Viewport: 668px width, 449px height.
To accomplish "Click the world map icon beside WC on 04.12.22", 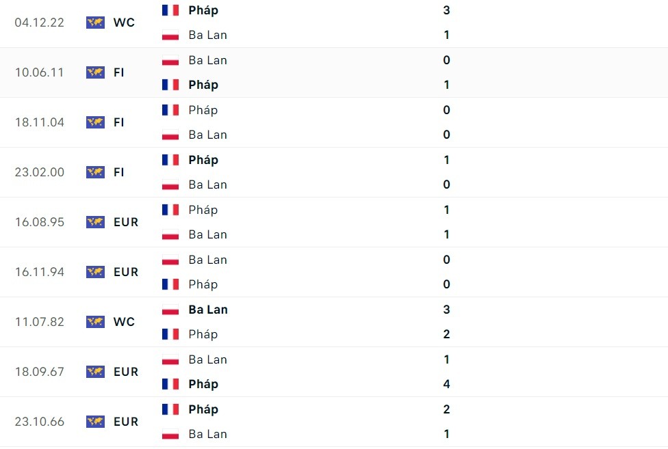I will click(95, 23).
